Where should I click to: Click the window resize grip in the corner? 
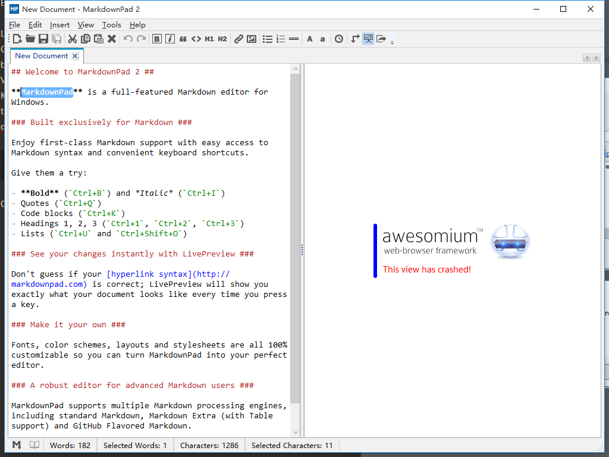(600, 448)
